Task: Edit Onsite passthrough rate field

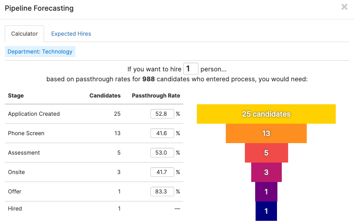Action: pos(162,172)
